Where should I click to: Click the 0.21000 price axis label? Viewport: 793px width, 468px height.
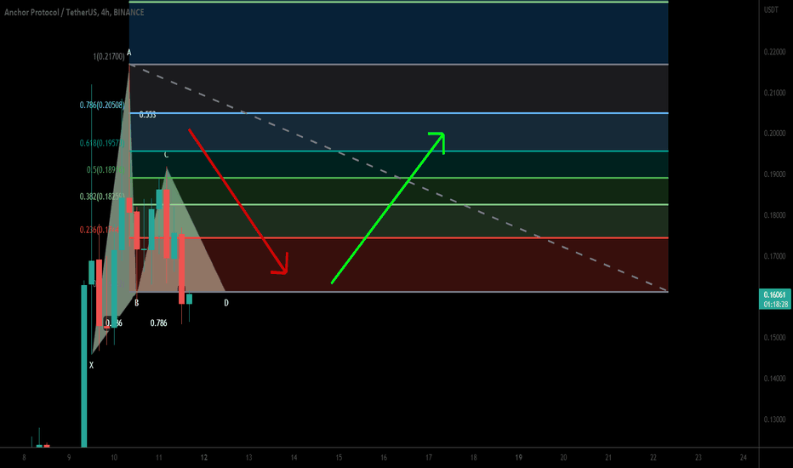point(775,93)
